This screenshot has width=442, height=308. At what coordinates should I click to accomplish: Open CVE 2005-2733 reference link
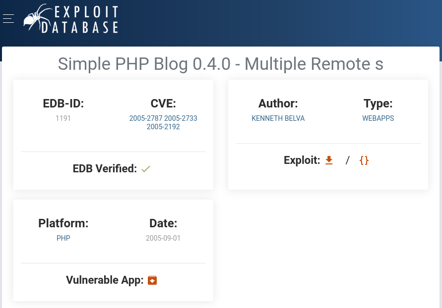[x=180, y=118]
